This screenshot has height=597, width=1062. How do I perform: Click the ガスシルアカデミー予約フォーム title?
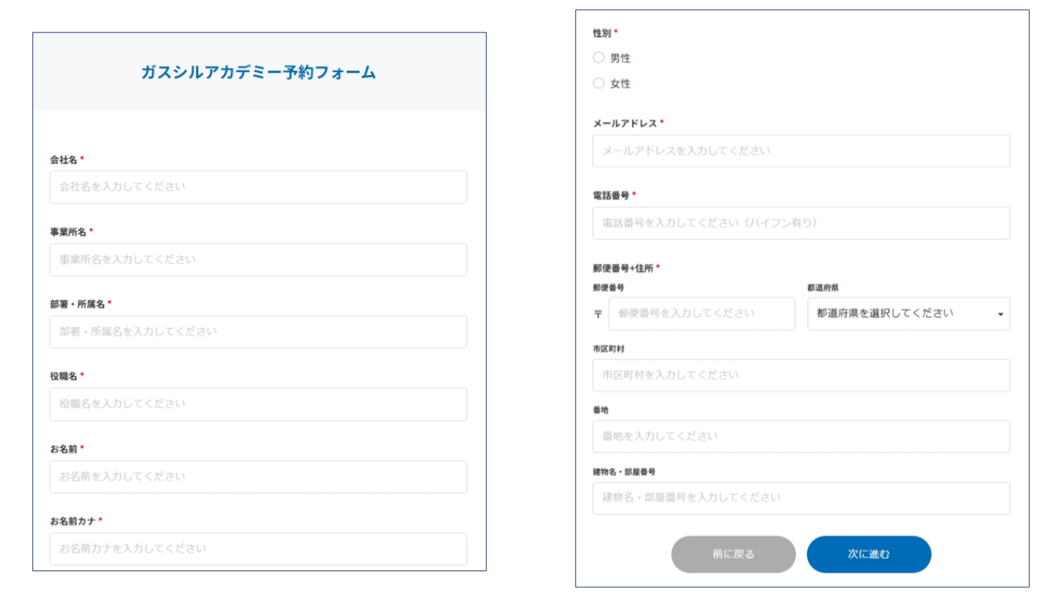[x=259, y=72]
